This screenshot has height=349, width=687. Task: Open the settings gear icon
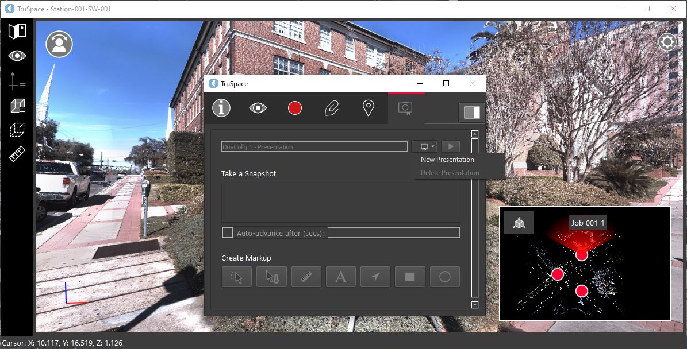pyautogui.click(x=667, y=42)
